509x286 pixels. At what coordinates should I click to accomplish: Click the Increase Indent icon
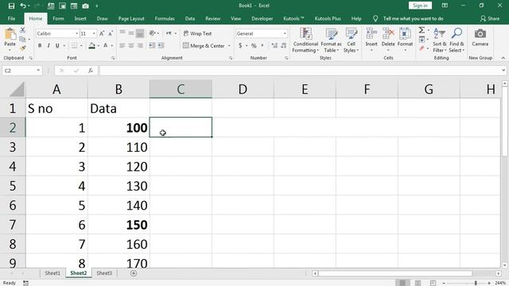(161, 46)
